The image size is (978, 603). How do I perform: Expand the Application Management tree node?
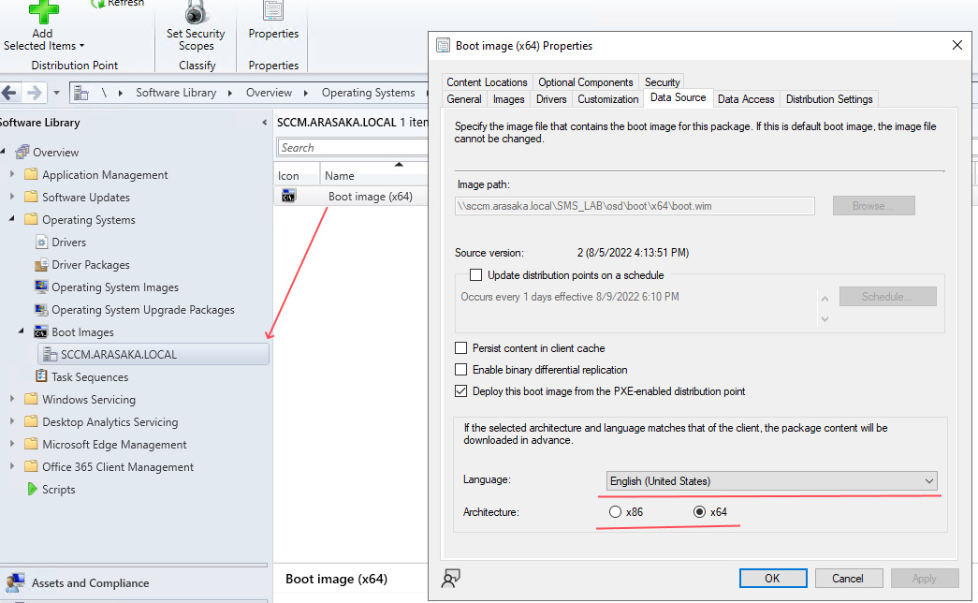(x=12, y=175)
